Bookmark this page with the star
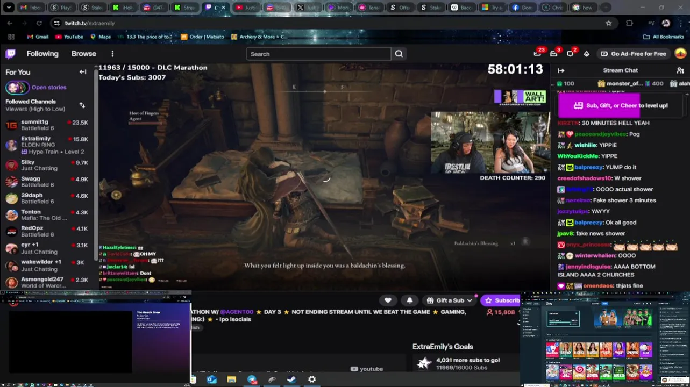690x387 pixels. coord(609,23)
